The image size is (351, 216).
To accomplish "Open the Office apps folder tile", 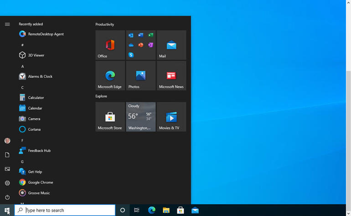I will (141, 45).
